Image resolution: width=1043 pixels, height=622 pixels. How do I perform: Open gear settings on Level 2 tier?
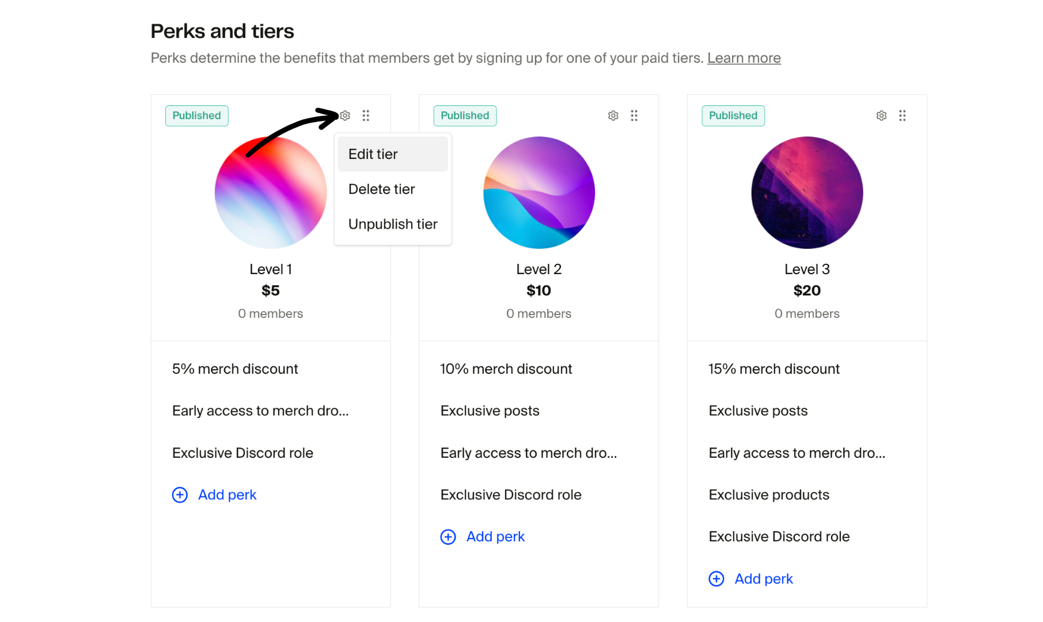click(x=613, y=116)
